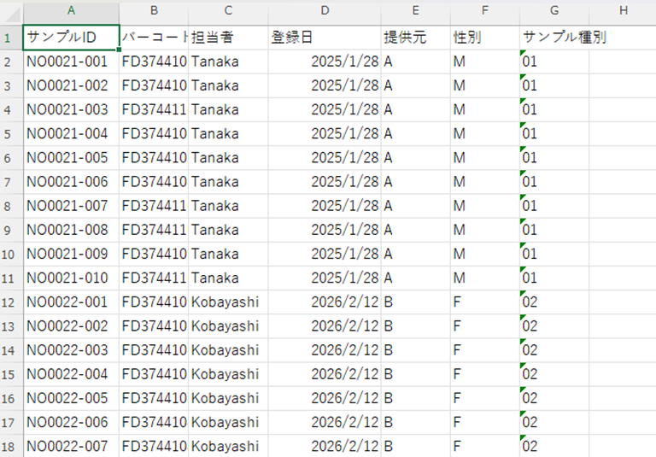Click the 担当者 header cell

click(x=228, y=38)
